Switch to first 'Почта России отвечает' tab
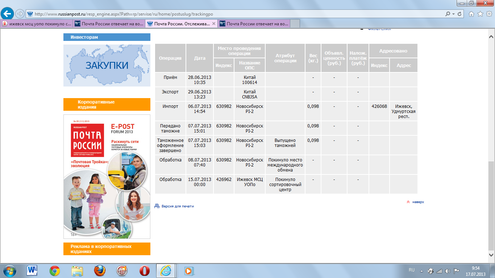This screenshot has height=278, width=495. pyautogui.click(x=109, y=24)
